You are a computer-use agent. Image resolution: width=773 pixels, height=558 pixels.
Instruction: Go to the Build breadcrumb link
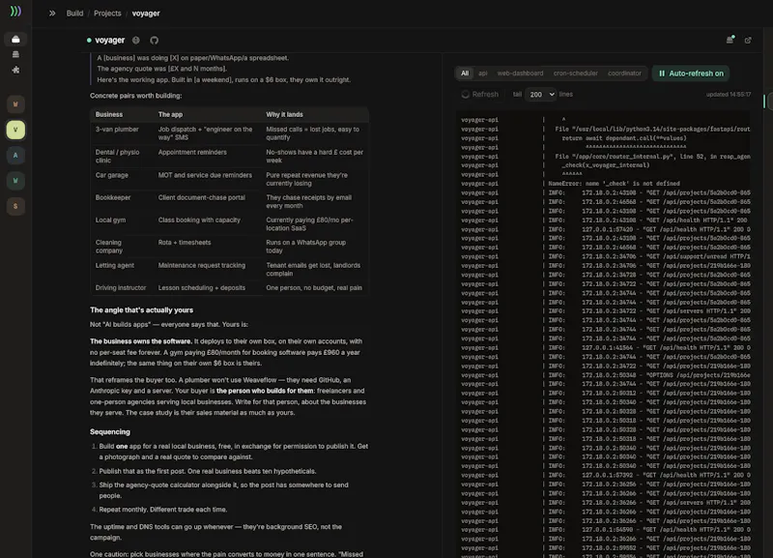click(75, 14)
